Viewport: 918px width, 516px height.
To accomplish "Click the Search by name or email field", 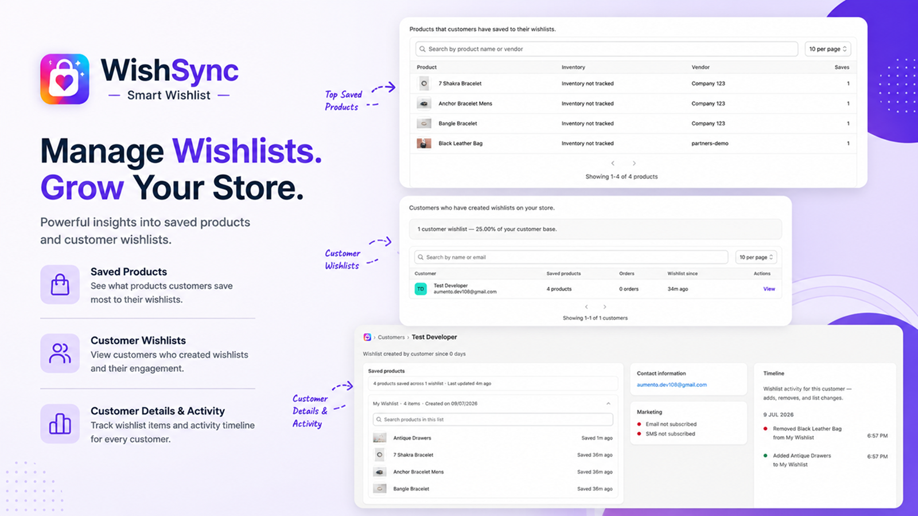I will (571, 257).
